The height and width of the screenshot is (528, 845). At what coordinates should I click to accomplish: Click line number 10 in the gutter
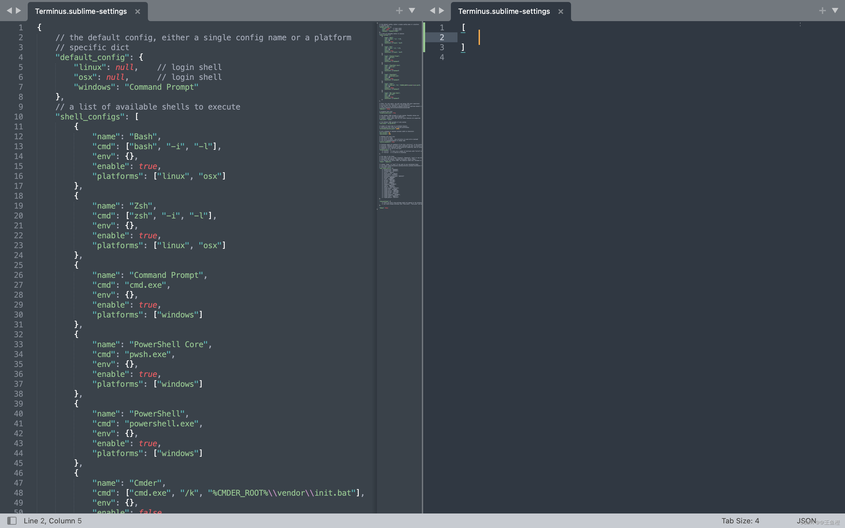(x=18, y=116)
